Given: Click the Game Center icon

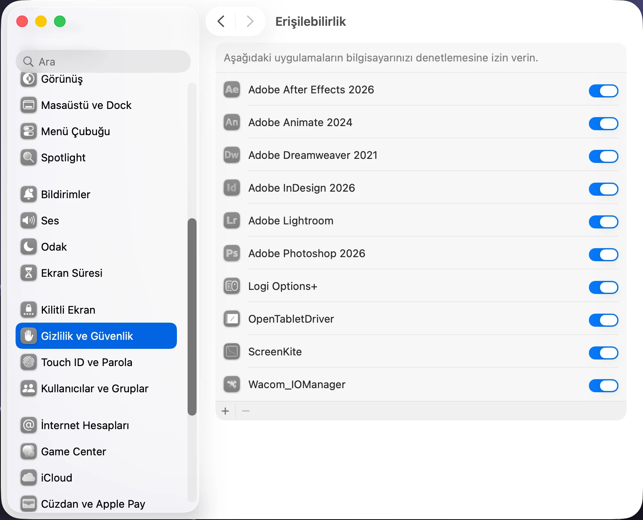Looking at the screenshot, I should click(29, 452).
